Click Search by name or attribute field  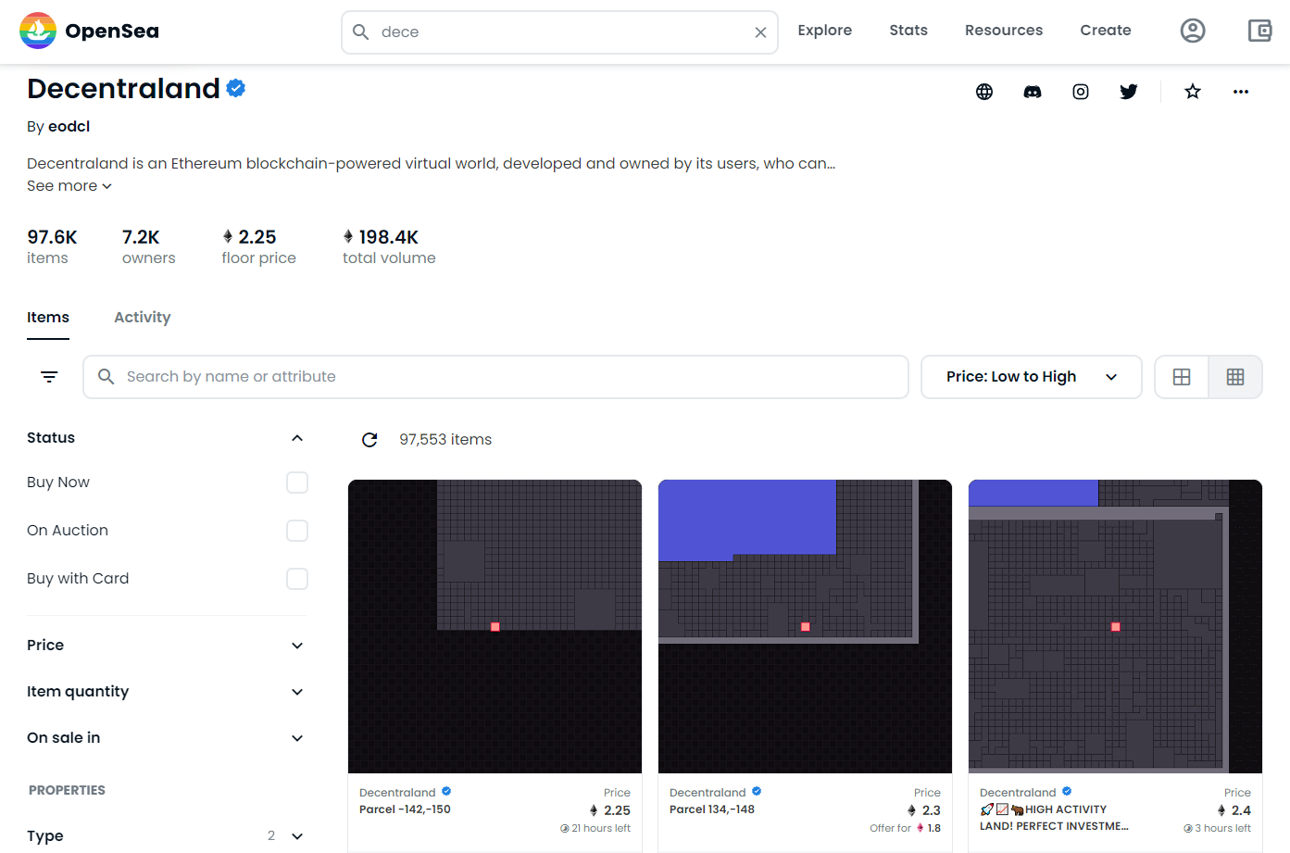click(x=495, y=377)
